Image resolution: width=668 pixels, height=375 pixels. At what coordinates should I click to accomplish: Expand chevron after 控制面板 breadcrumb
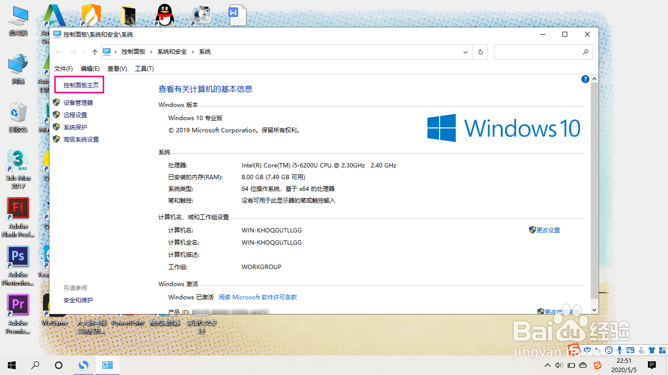pyautogui.click(x=152, y=52)
